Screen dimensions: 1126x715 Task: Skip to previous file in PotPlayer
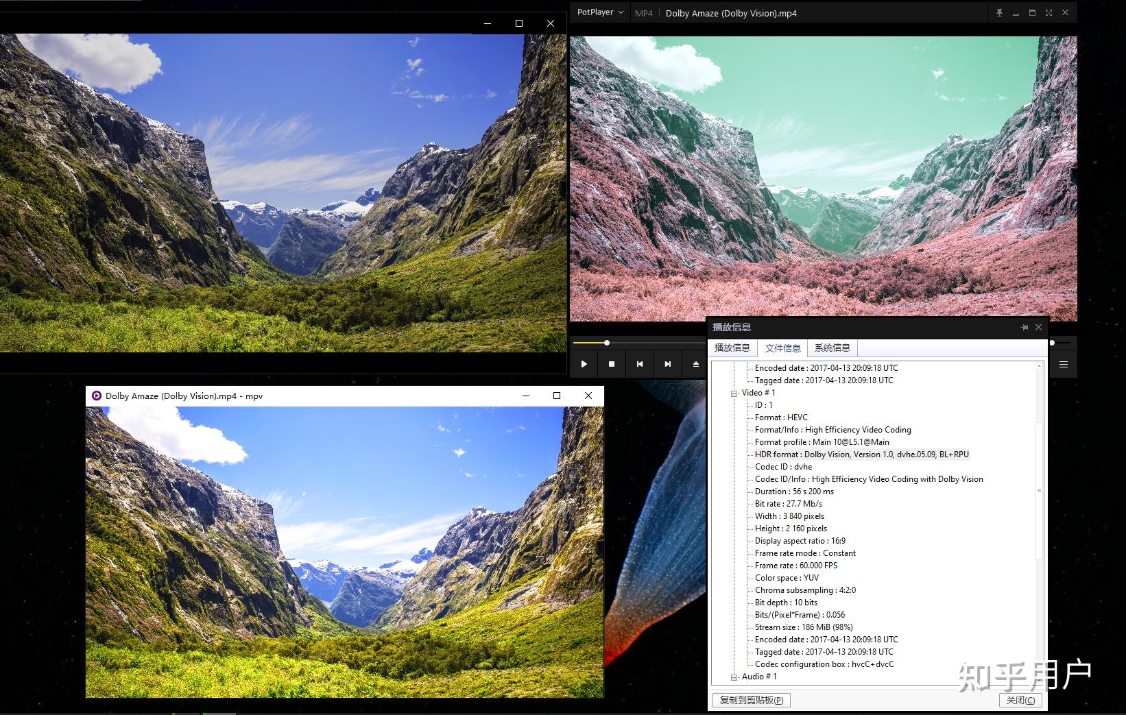pos(640,364)
